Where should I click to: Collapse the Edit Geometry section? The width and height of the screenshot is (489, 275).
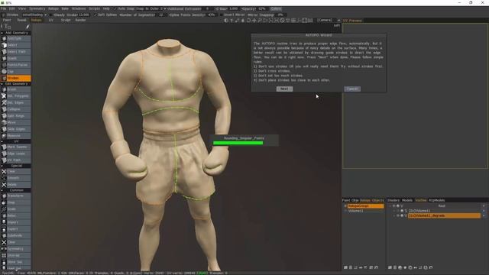2,84
